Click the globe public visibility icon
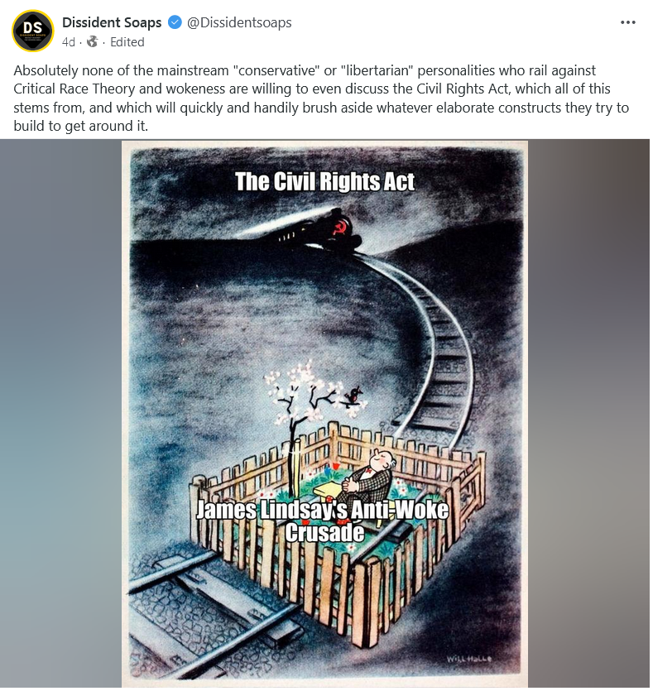Image resolution: width=653 pixels, height=691 pixels. point(93,42)
